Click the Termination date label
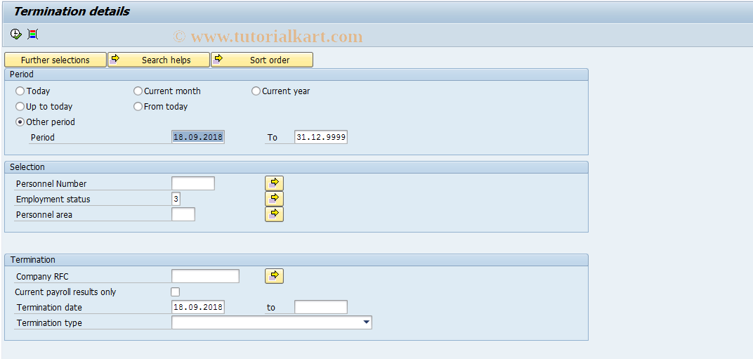753x359 pixels. [49, 308]
